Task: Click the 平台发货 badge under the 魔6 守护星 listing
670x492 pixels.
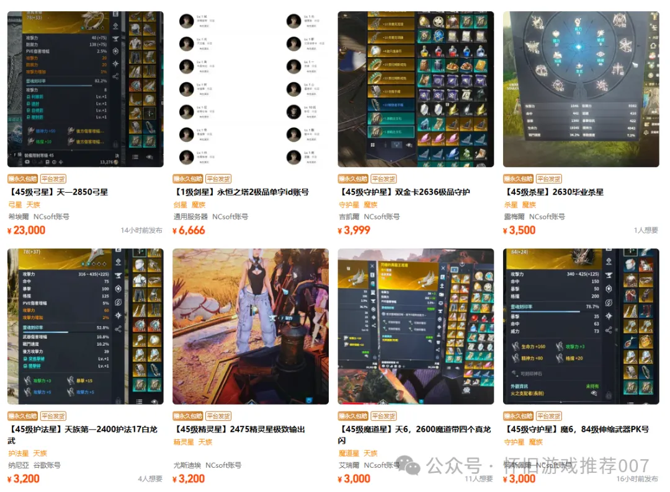Action: [x=549, y=416]
